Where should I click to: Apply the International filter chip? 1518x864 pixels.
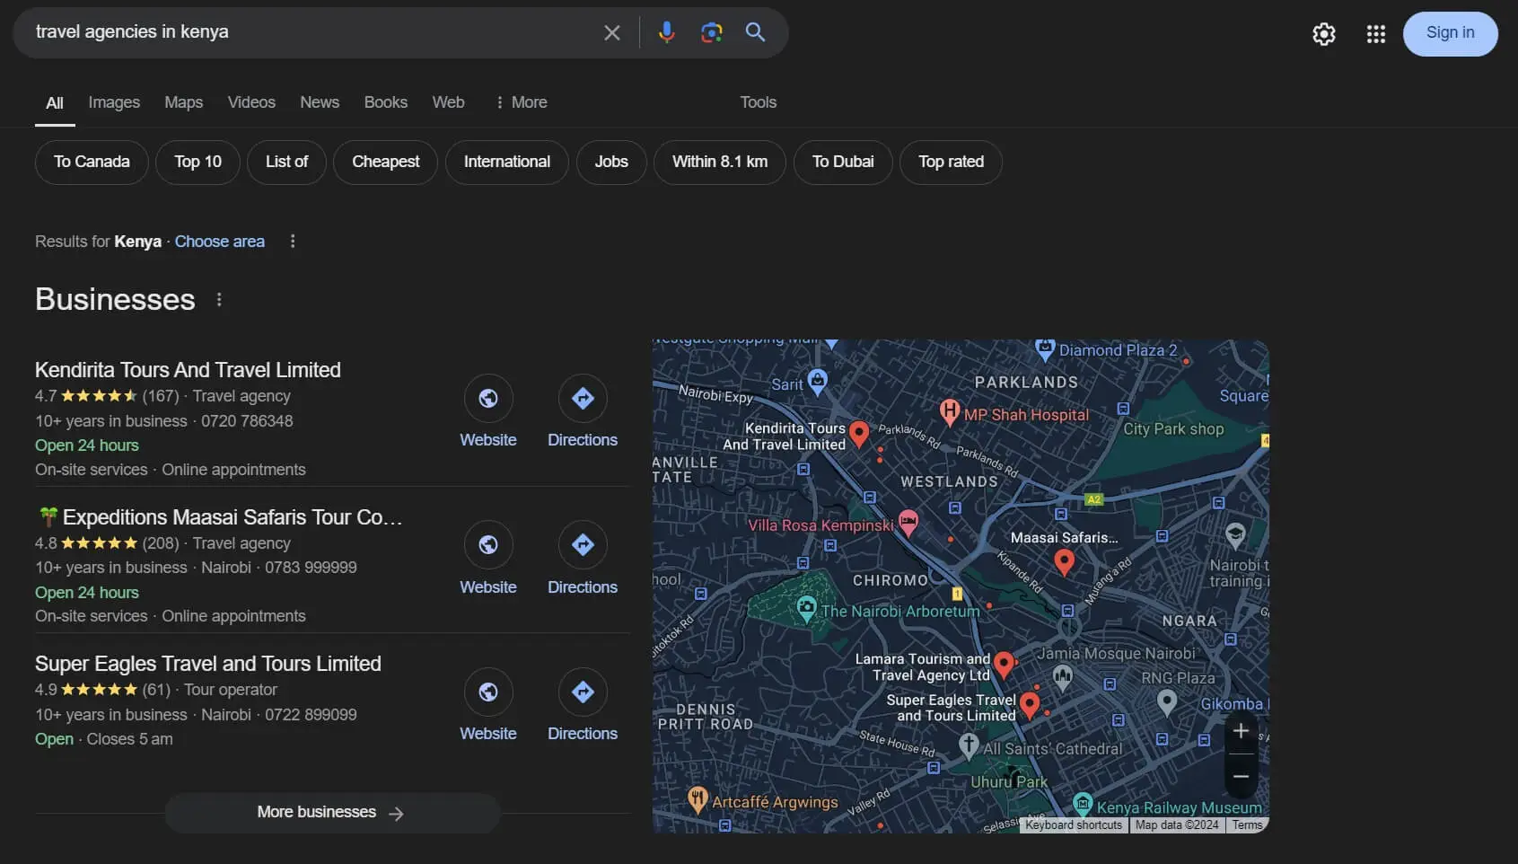pos(507,162)
